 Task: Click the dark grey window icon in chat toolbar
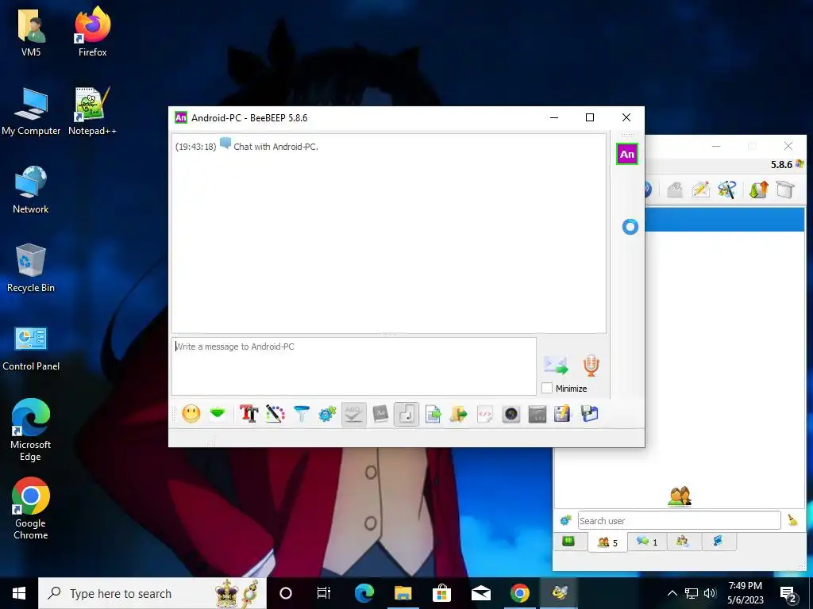pos(538,414)
